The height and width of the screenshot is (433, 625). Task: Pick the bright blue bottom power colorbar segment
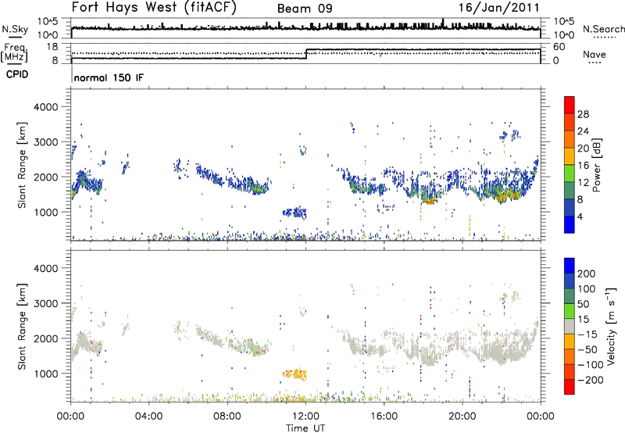click(x=570, y=224)
